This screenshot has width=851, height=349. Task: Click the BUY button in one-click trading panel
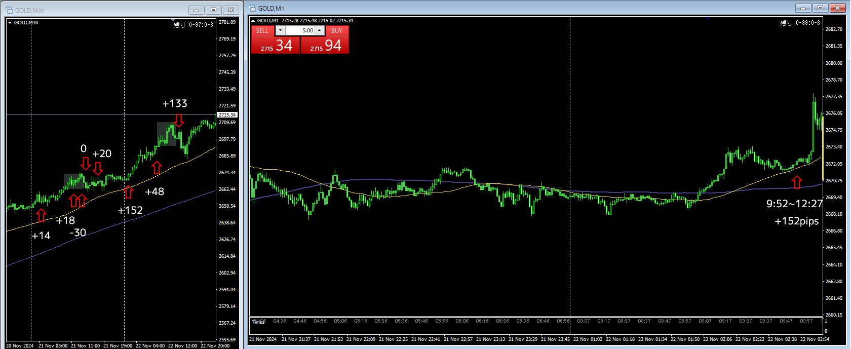pyautogui.click(x=337, y=30)
